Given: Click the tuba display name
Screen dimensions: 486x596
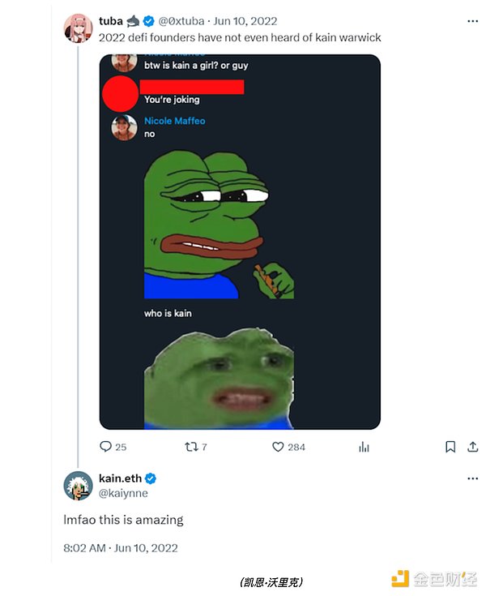Looking at the screenshot, I should tap(111, 21).
